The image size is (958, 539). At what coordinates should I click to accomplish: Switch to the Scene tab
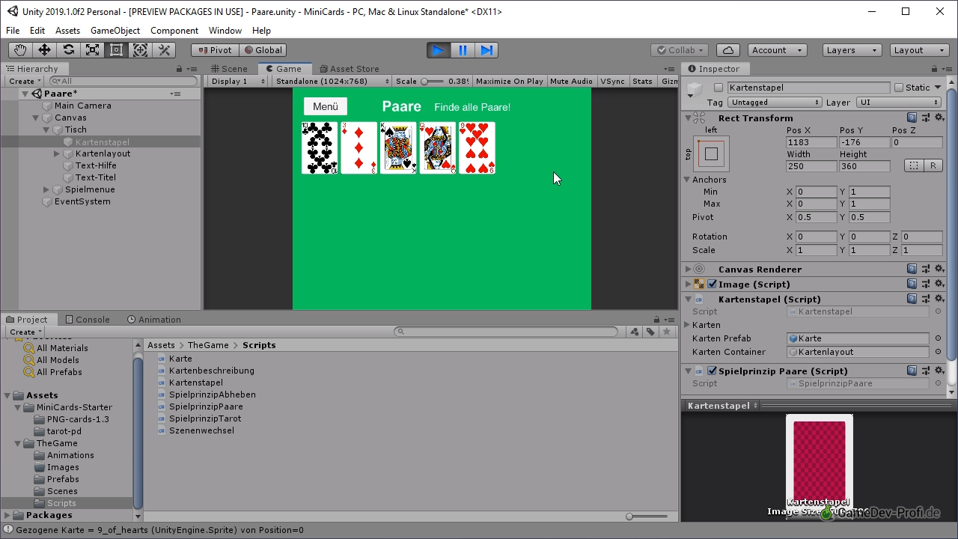(x=228, y=69)
